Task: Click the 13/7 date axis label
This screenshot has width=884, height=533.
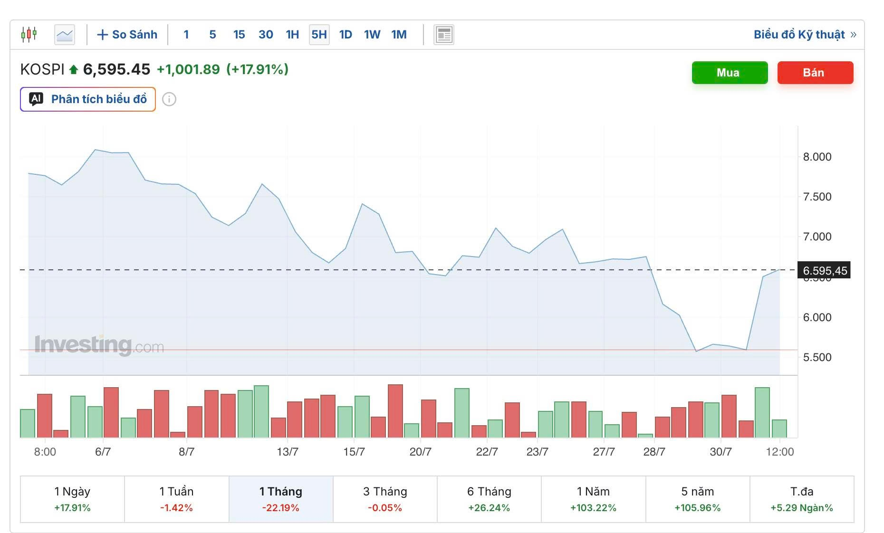Action: 288,452
